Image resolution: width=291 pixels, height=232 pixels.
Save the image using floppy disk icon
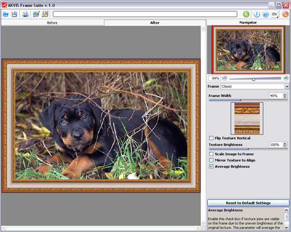tap(15, 14)
